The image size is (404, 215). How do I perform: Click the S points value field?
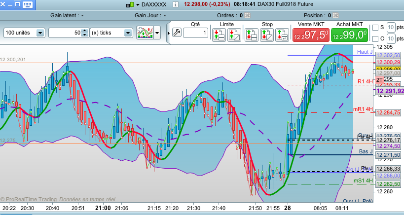pyautogui.click(x=391, y=27)
